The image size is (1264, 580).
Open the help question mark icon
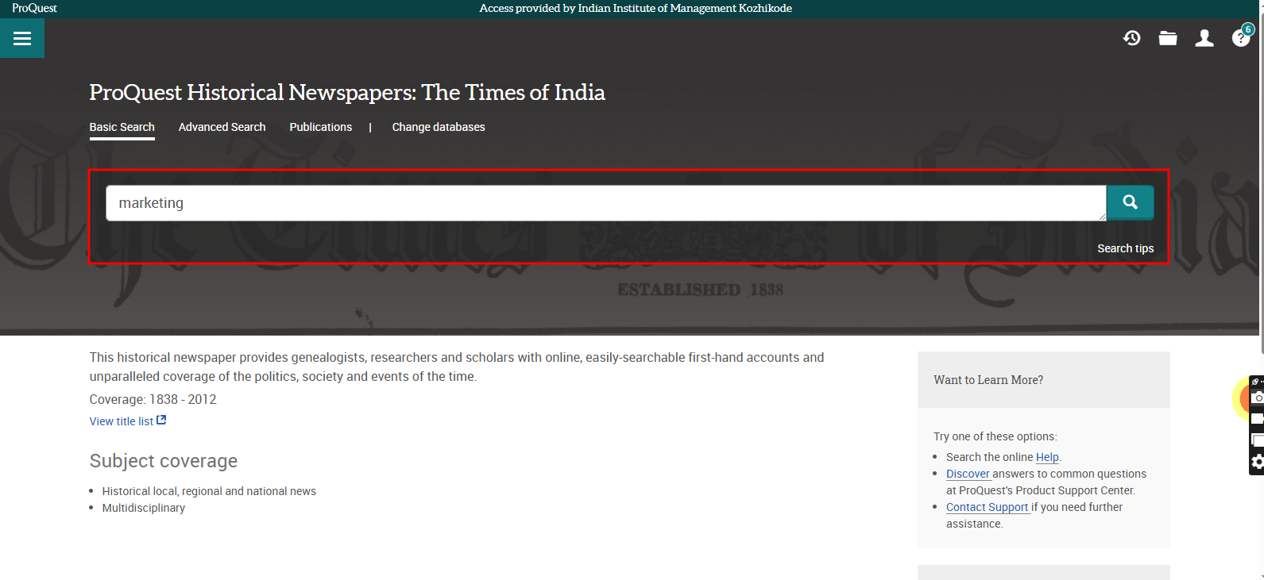point(1240,38)
